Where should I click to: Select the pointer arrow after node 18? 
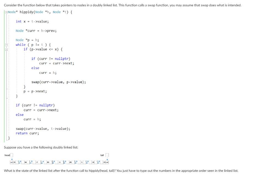coord(99,162)
